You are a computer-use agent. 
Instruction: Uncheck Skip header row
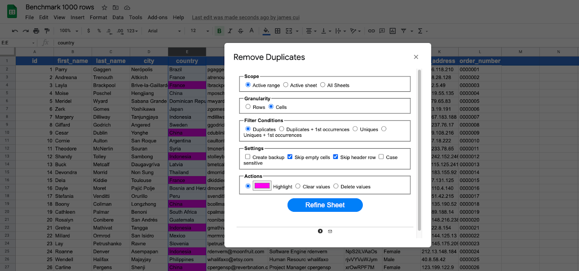coord(336,157)
